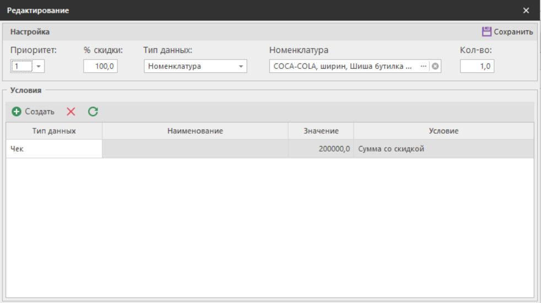Sort by the Тип данных column header

point(54,131)
